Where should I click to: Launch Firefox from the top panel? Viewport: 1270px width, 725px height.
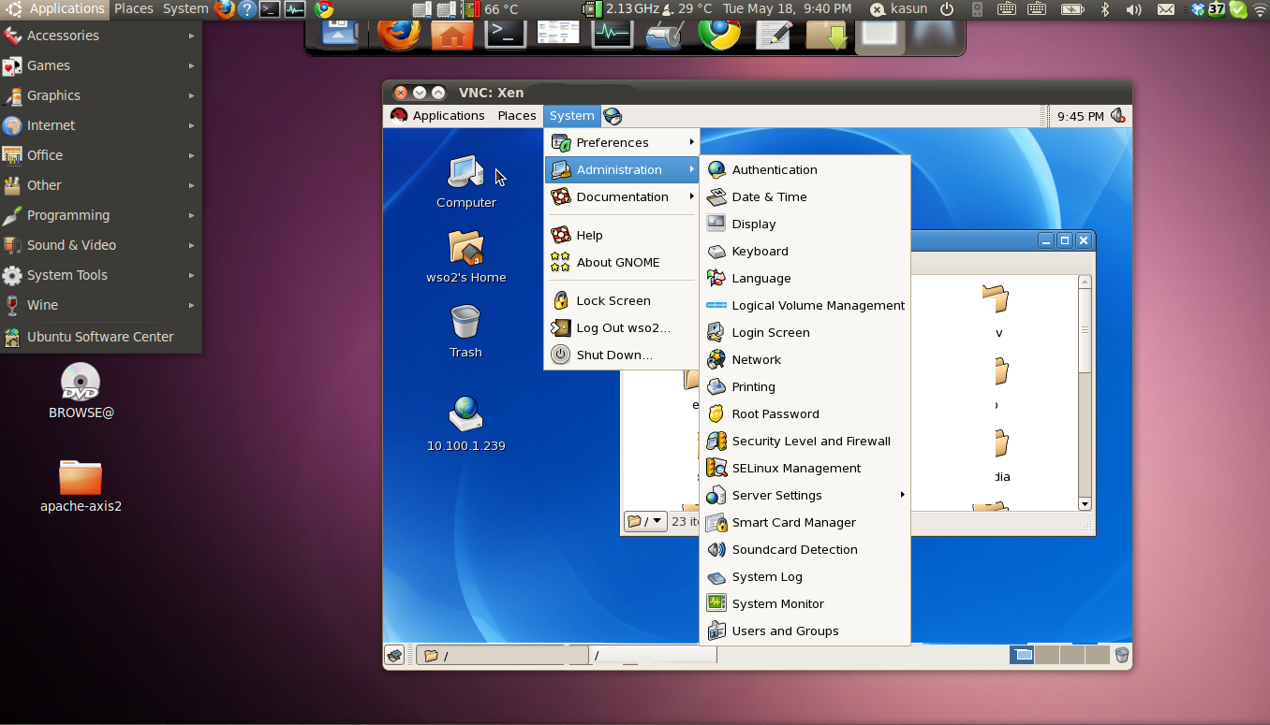pyautogui.click(x=225, y=9)
